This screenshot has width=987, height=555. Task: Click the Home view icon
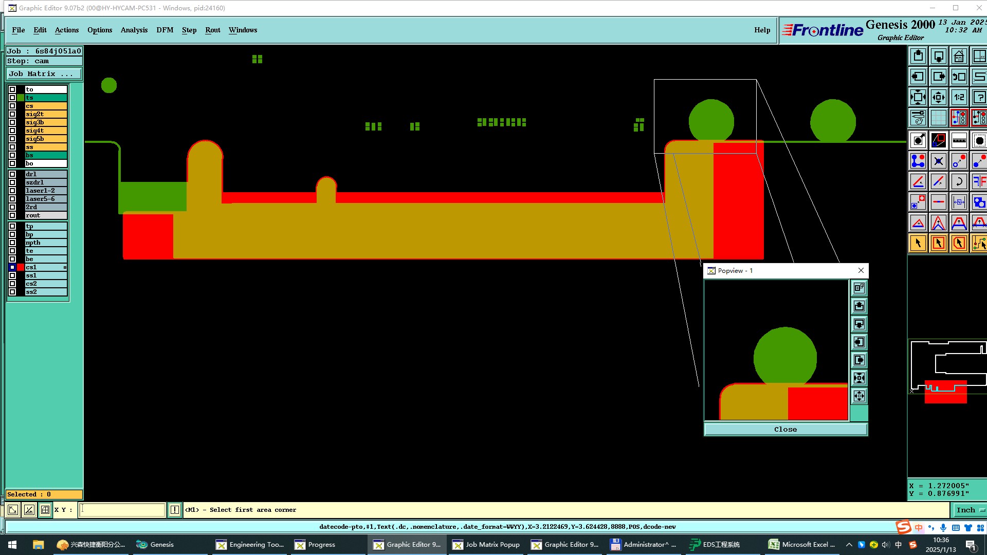pos(959,56)
